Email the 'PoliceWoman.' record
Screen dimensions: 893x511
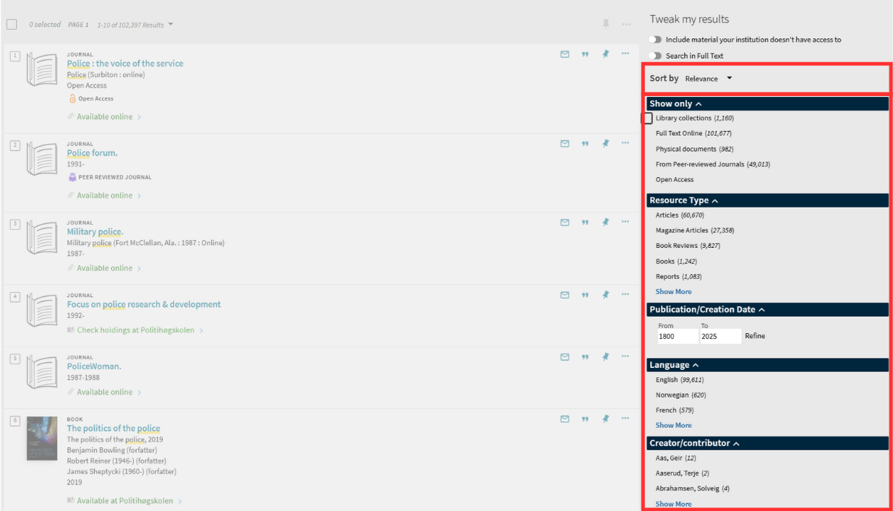click(565, 356)
